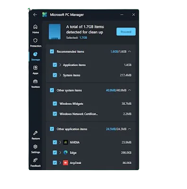Click the 23.9MB size value
Viewport: 187px width, 189px height.
[x=126, y=142]
